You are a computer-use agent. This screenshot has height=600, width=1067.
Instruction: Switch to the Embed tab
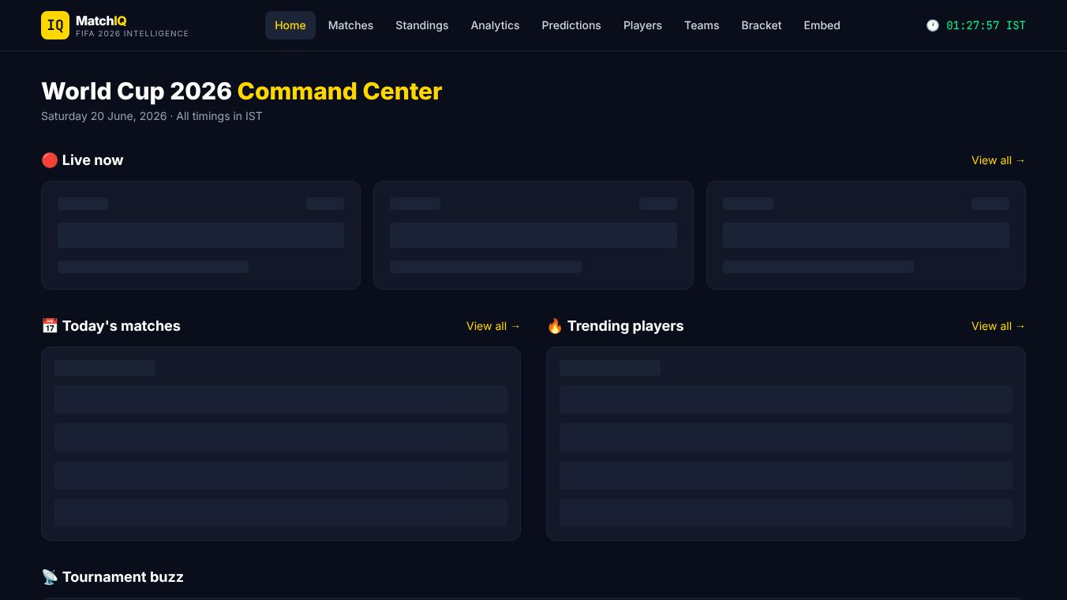point(822,25)
